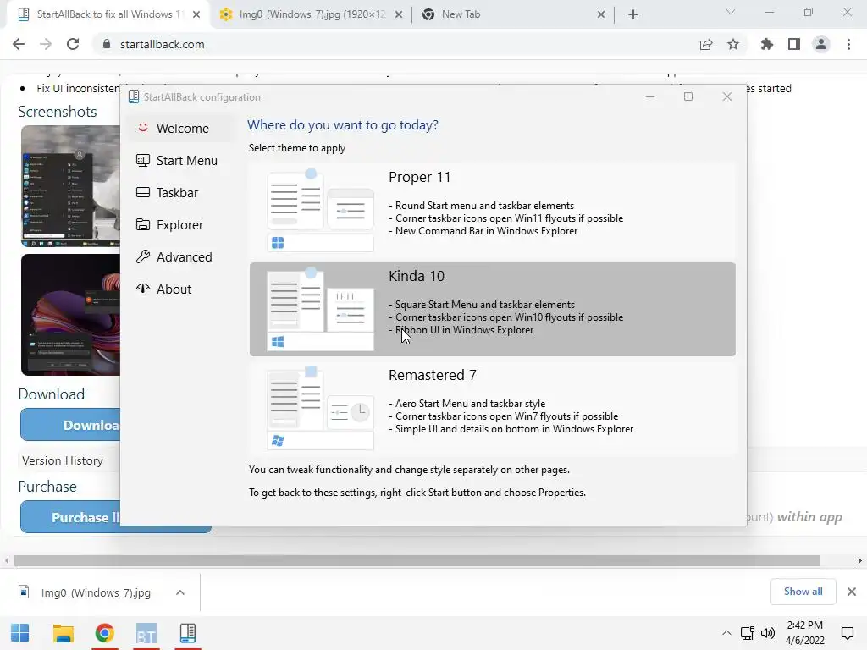Image resolution: width=867 pixels, height=650 pixels.
Task: Select the Kinda 10 theme preview
Action: (x=321, y=309)
